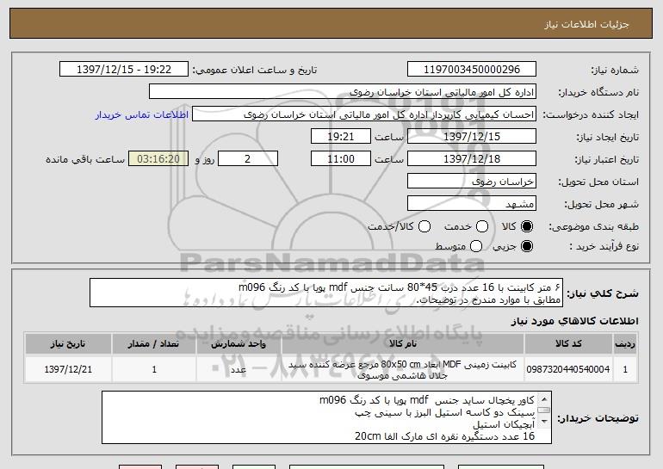Click the جزئیات اطلاعات نیاز header title
The image size is (663, 469).
click(586, 24)
